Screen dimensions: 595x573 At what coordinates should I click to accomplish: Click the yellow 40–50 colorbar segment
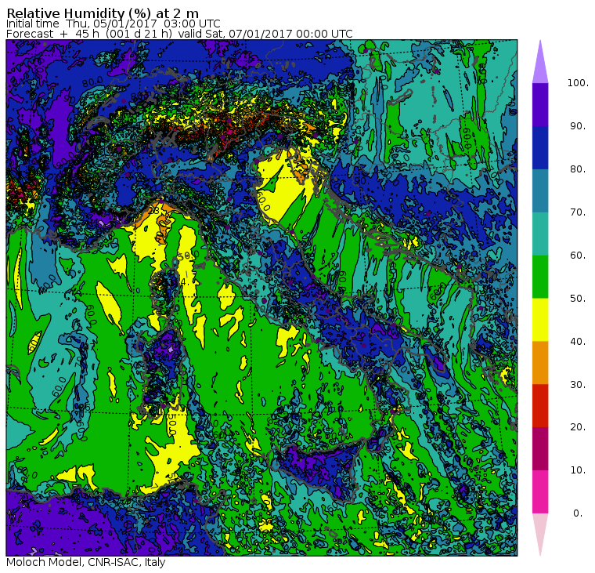click(x=540, y=320)
